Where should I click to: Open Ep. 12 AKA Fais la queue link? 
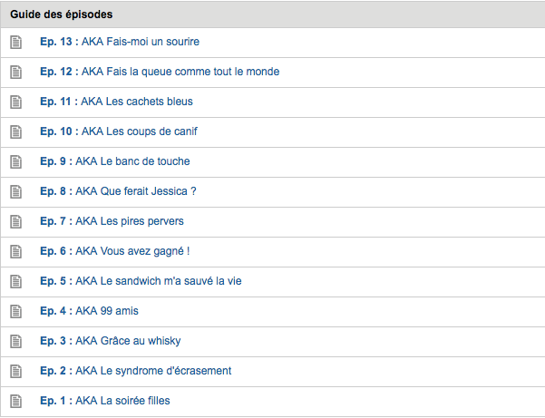(x=160, y=72)
